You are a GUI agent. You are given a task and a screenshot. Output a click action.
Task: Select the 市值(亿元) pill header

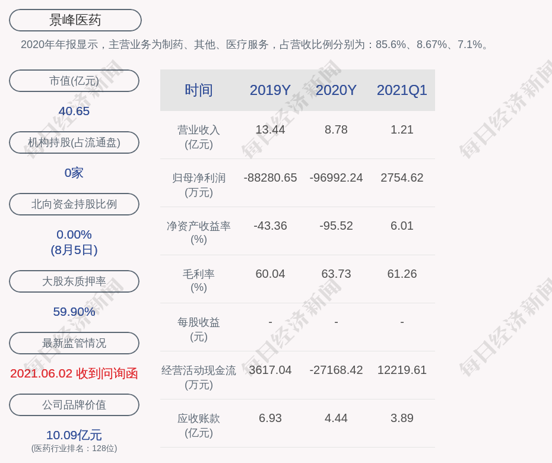pos(74,81)
